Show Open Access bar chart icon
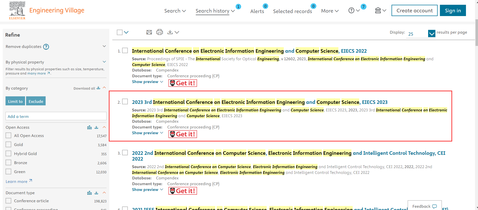 (x=89, y=127)
